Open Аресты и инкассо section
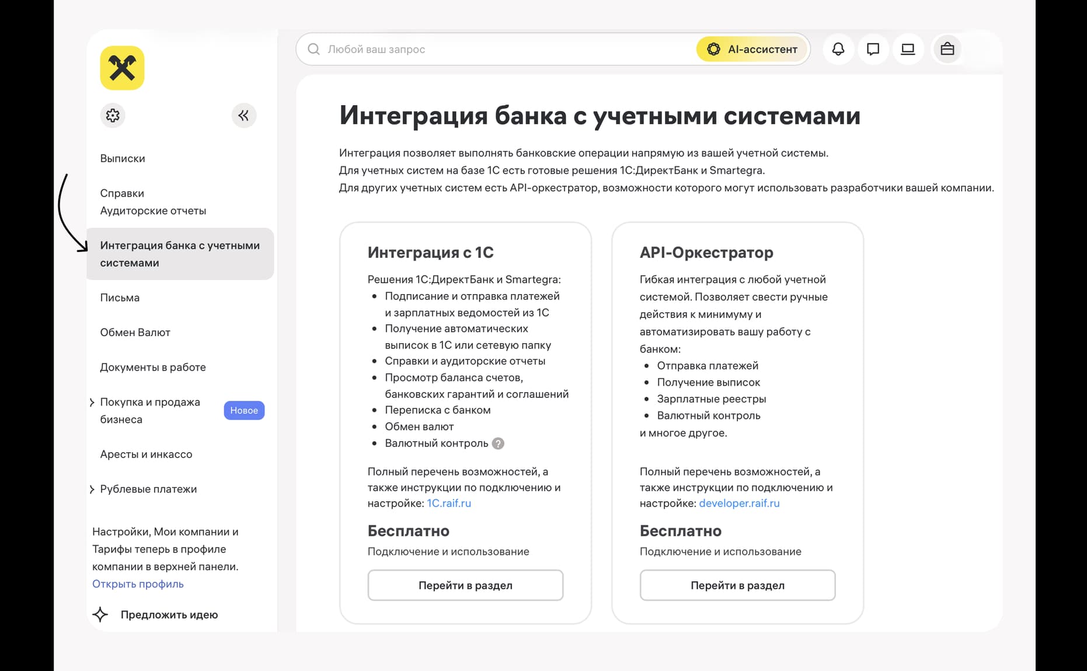The width and height of the screenshot is (1087, 671). pyautogui.click(x=146, y=454)
